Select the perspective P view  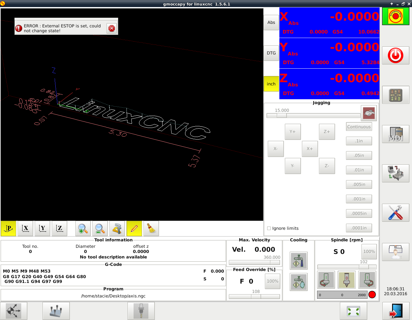[x=8, y=228]
